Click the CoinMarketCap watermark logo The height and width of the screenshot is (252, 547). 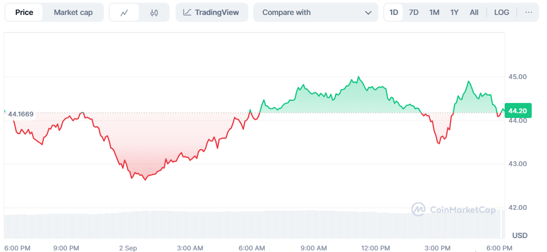coord(453,209)
